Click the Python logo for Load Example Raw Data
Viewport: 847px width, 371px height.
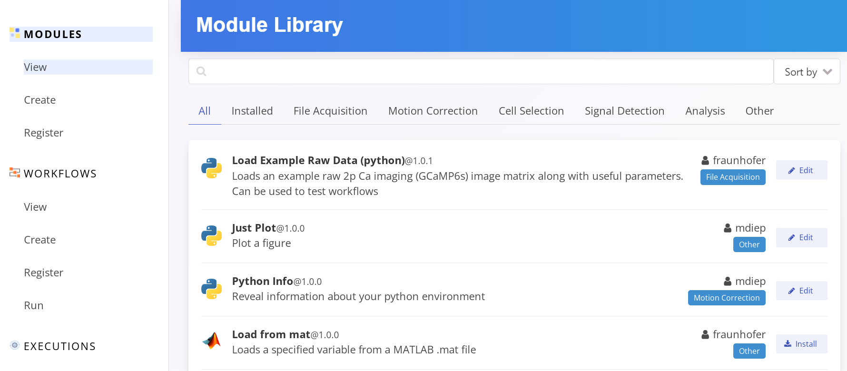(x=211, y=168)
